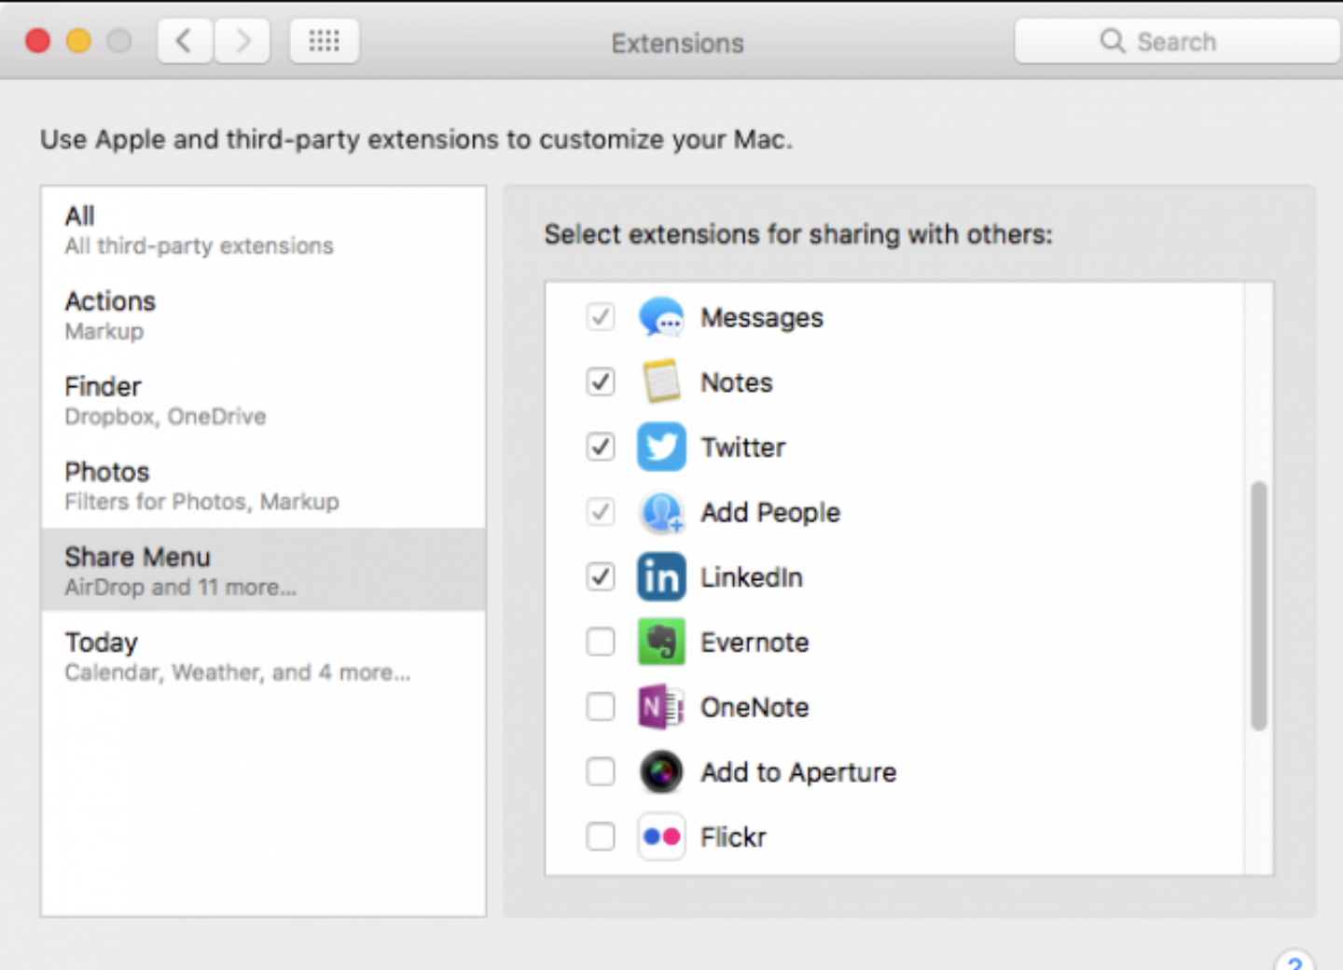Open the Photos extensions category

click(263, 485)
